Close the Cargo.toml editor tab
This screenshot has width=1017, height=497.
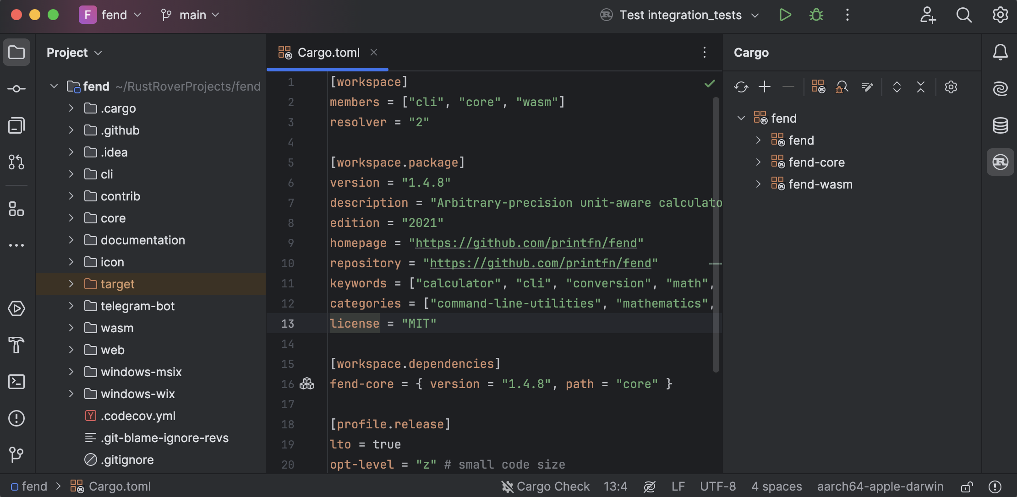(374, 52)
